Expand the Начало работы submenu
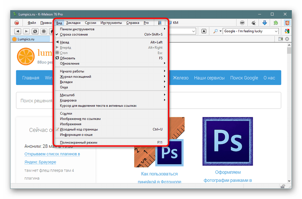 click(x=111, y=71)
